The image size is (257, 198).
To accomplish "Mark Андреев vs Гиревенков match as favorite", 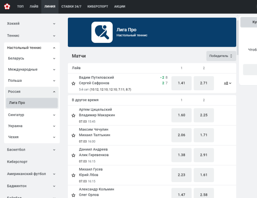I will click(73, 155).
